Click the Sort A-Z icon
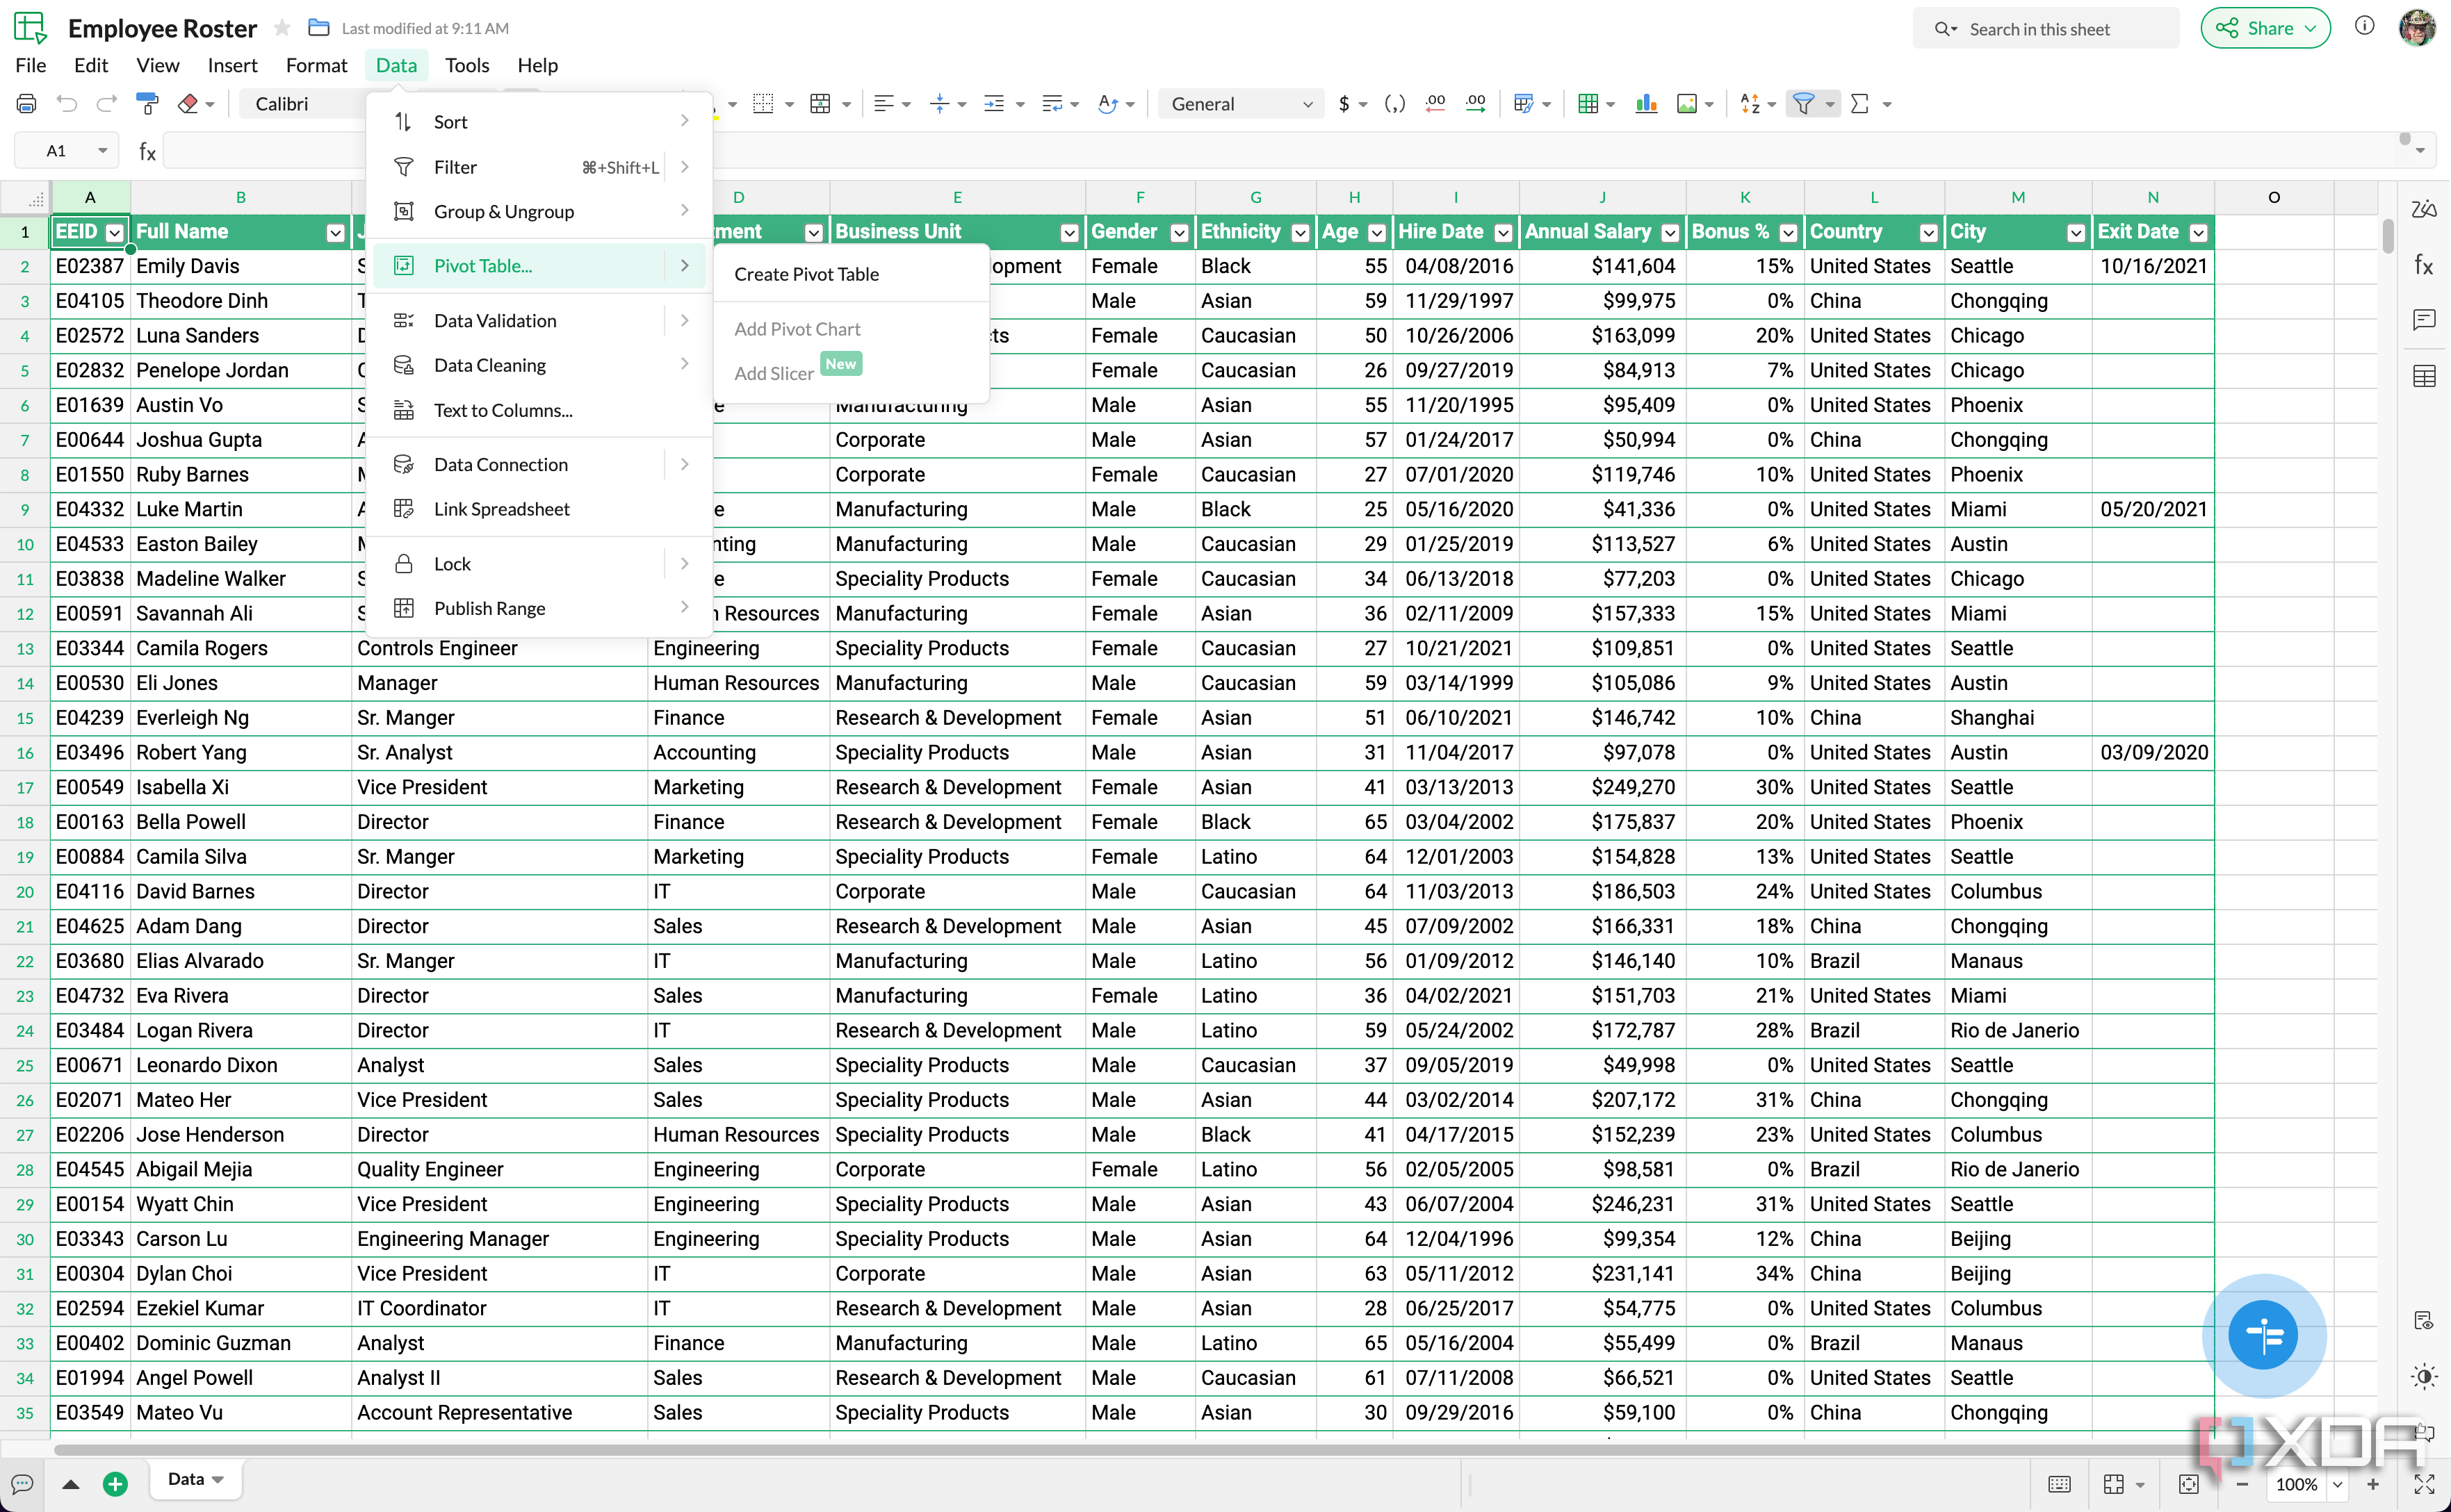The width and height of the screenshot is (2451, 1512). 1750,104
